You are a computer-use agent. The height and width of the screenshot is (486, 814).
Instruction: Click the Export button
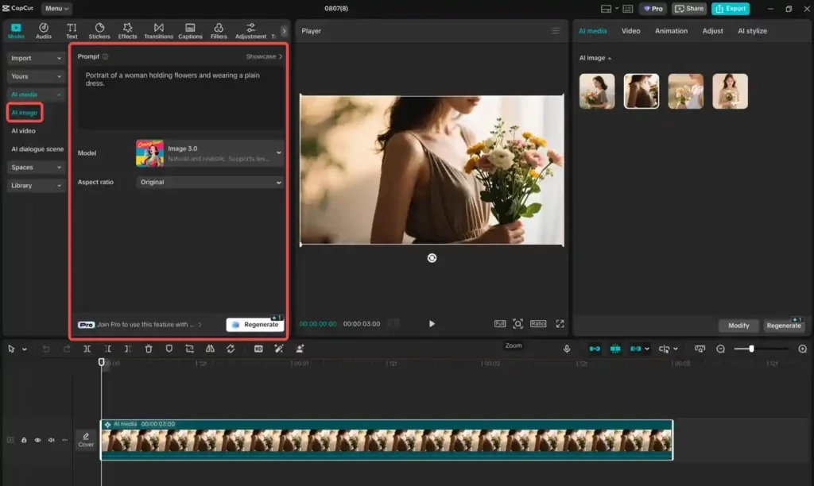(730, 9)
